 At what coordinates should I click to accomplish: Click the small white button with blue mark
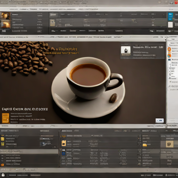(160, 121)
